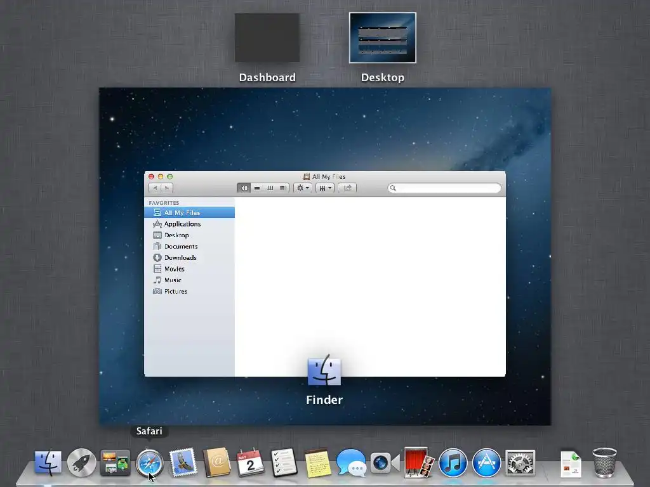Click the FAVORITES sidebar heading
The height and width of the screenshot is (487, 650).
(x=164, y=203)
